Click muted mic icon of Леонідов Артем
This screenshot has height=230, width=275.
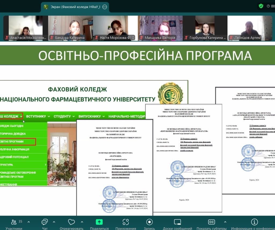[x=231, y=37]
